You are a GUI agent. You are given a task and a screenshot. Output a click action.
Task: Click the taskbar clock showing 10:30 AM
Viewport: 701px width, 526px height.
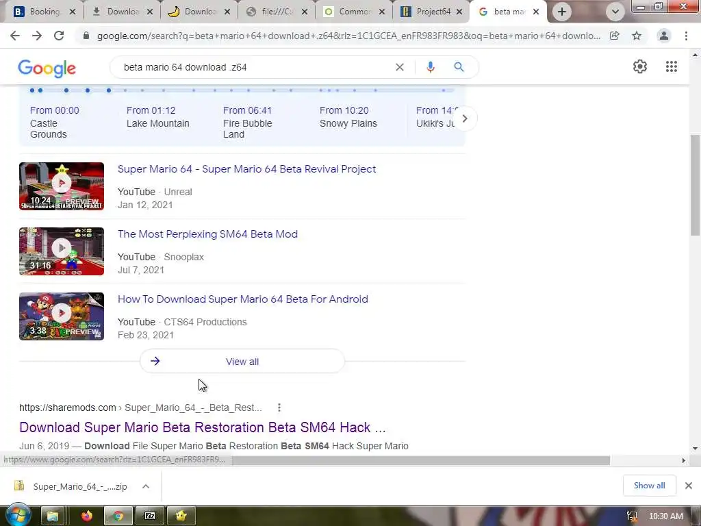tap(665, 516)
